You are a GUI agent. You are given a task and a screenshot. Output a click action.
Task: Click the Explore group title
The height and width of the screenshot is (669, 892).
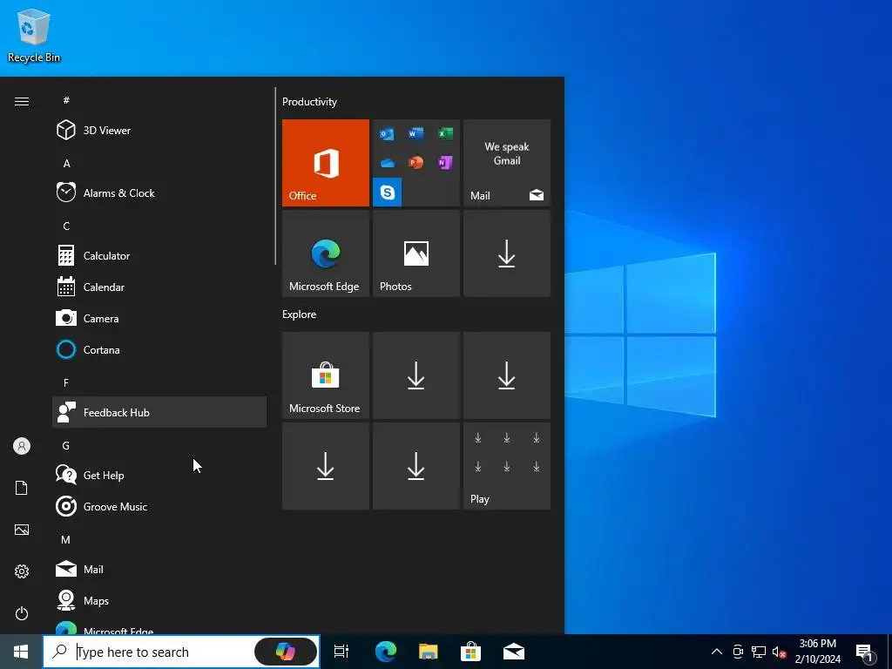tap(300, 314)
